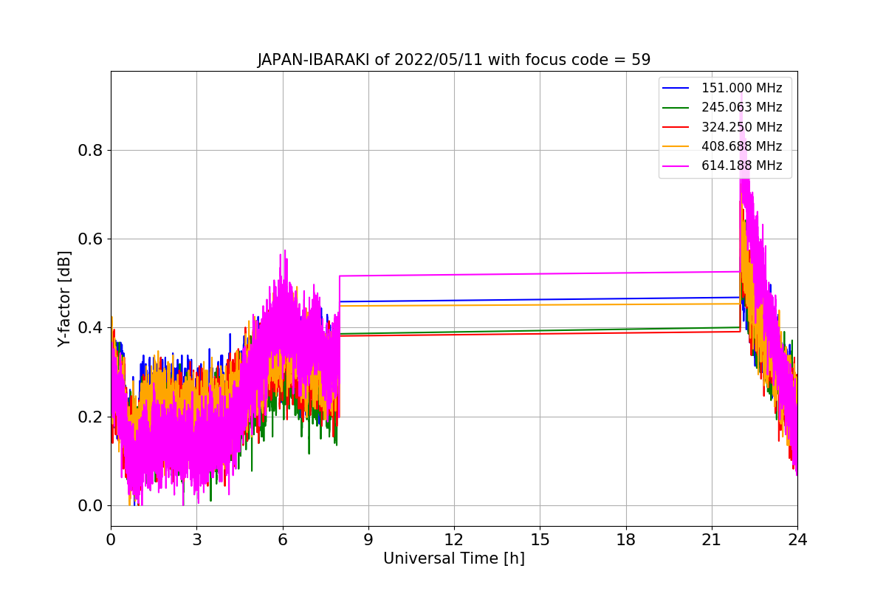Viewport: 886px width, 591px height.
Task: Click the 0 tick on time axis
Action: point(111,539)
